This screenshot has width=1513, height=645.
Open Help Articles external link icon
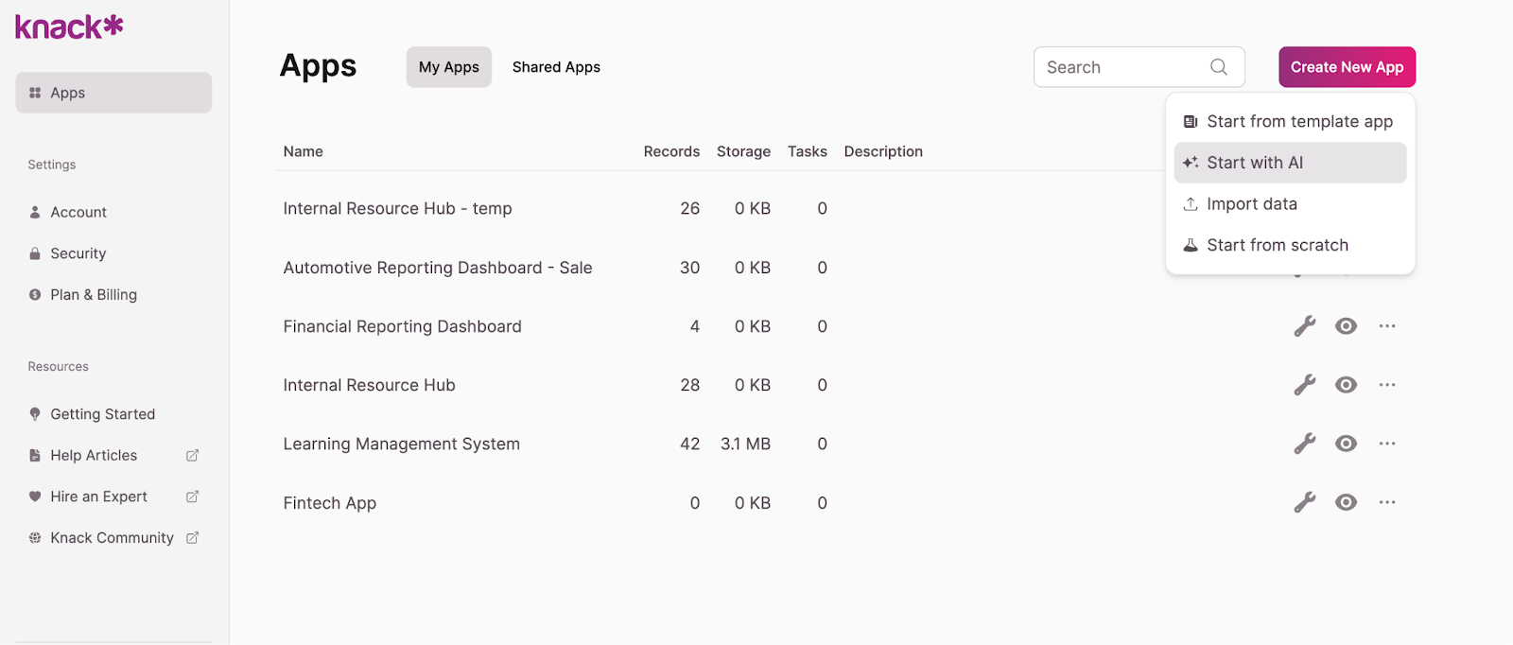(x=192, y=456)
